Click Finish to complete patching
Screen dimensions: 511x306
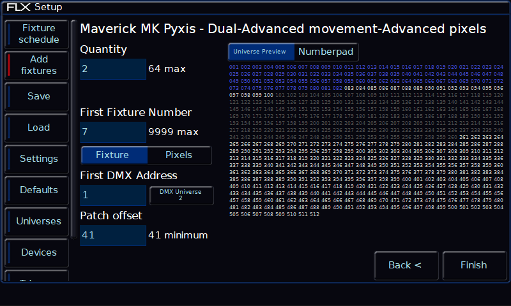474,265
